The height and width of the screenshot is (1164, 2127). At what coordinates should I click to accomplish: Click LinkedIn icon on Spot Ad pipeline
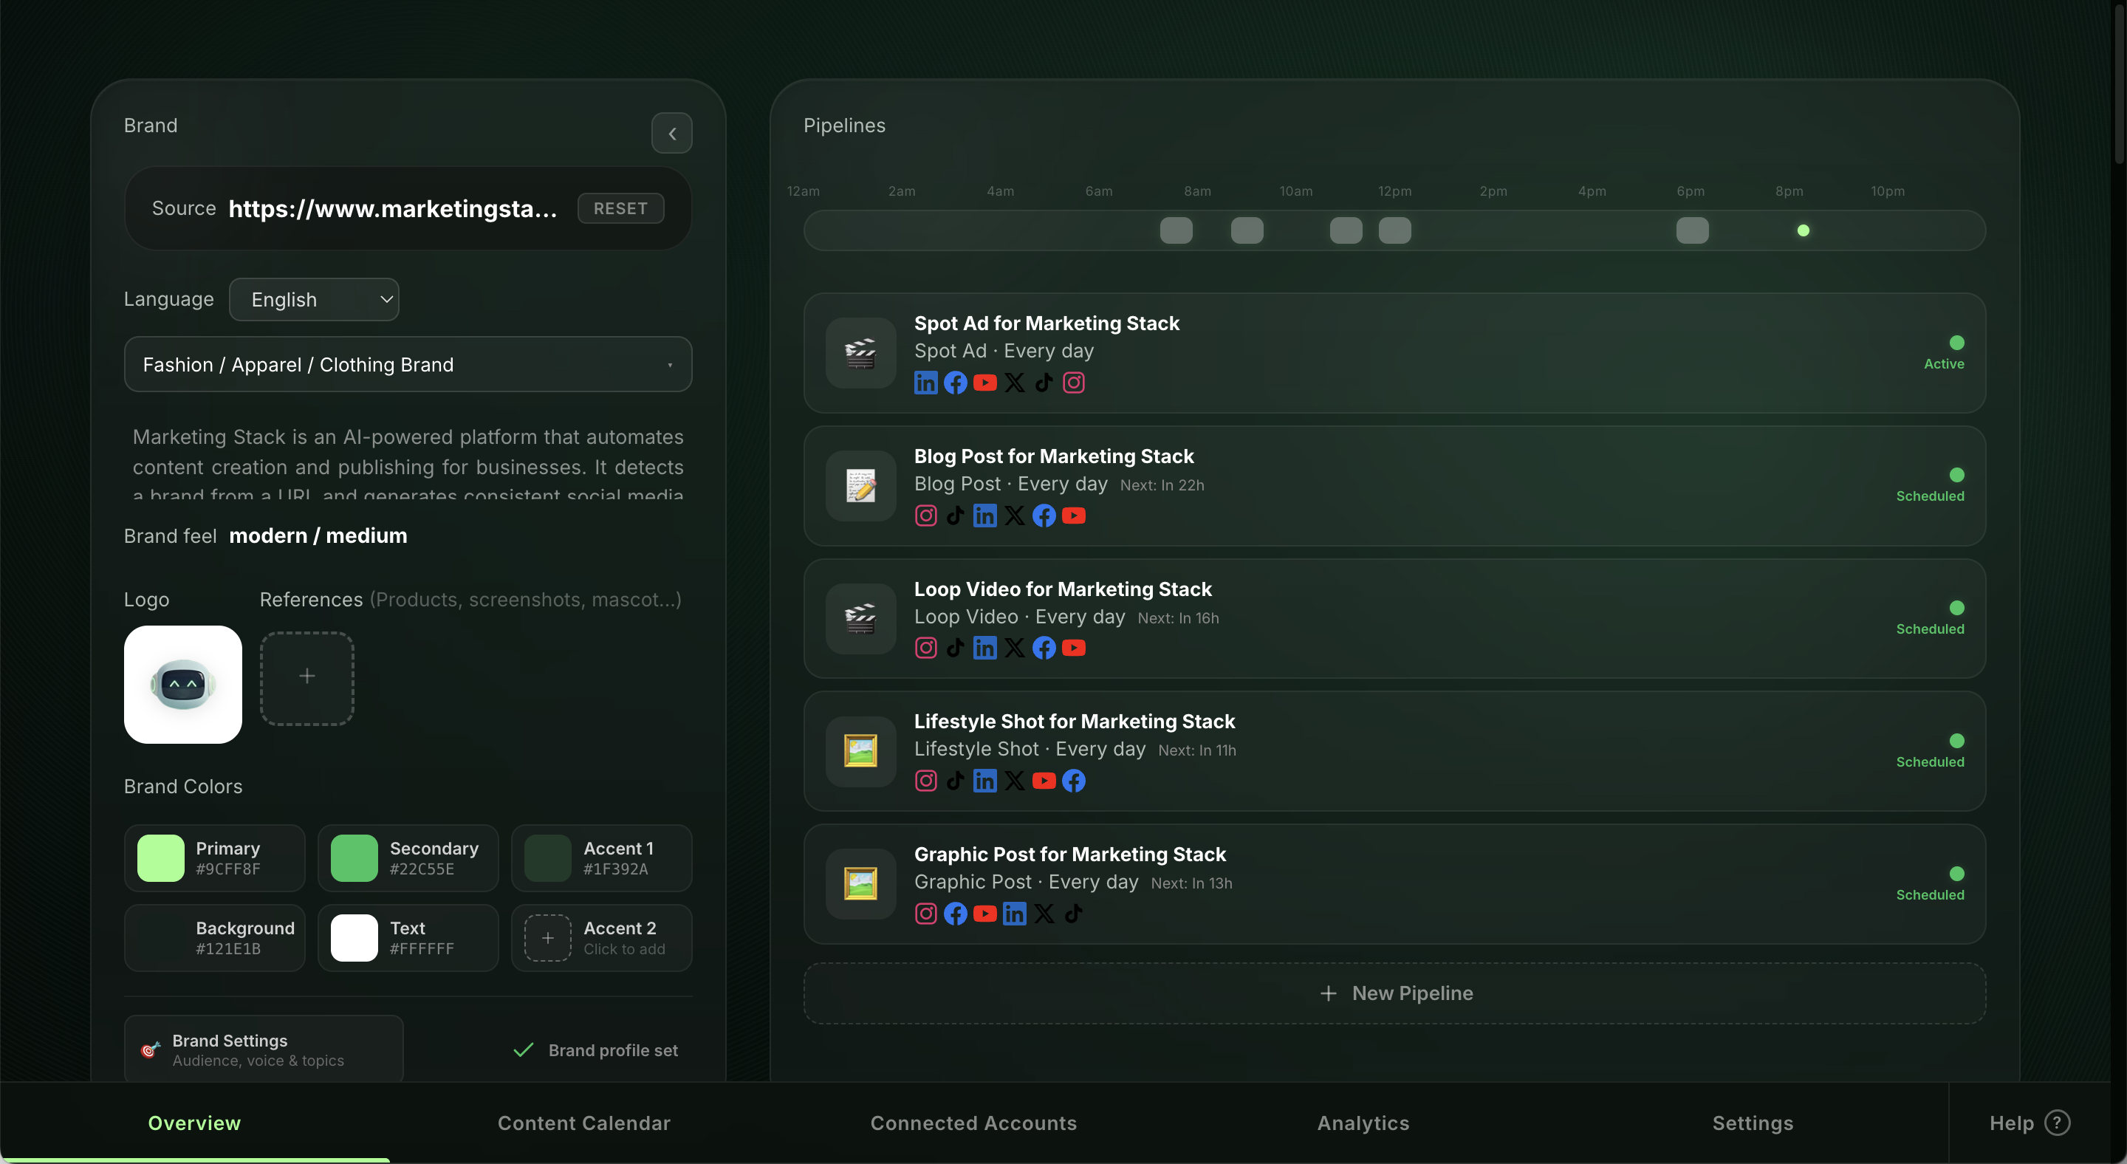tap(925, 383)
